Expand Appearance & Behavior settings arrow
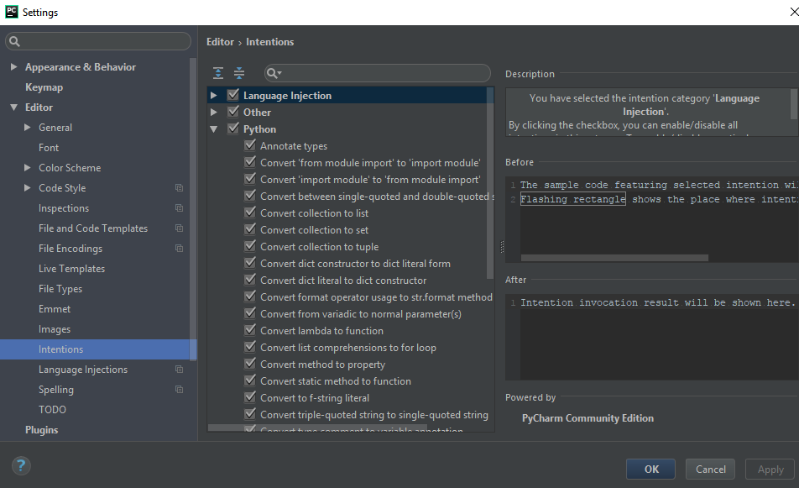 coord(13,67)
